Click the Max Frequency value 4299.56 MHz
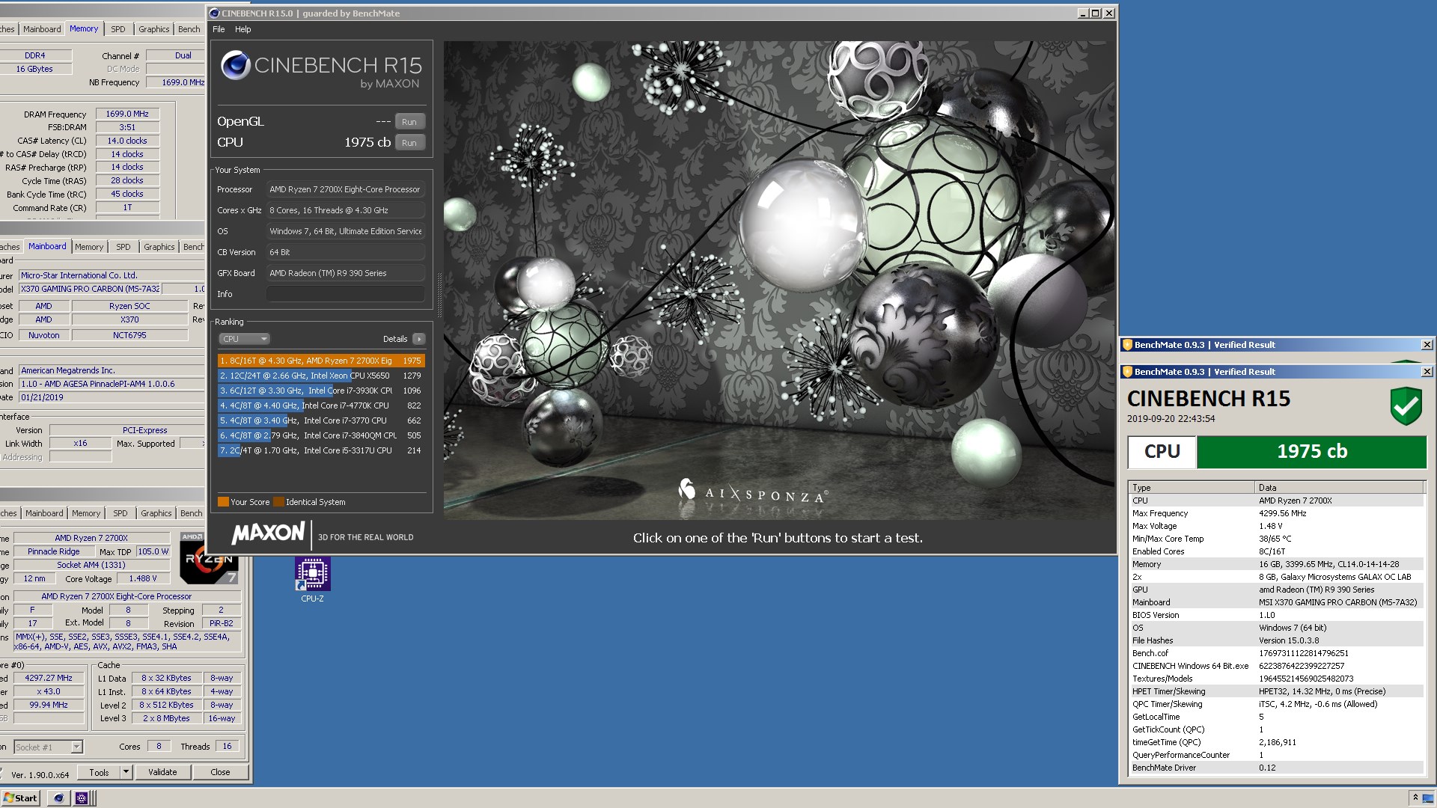This screenshot has height=808, width=1437. click(x=1283, y=513)
